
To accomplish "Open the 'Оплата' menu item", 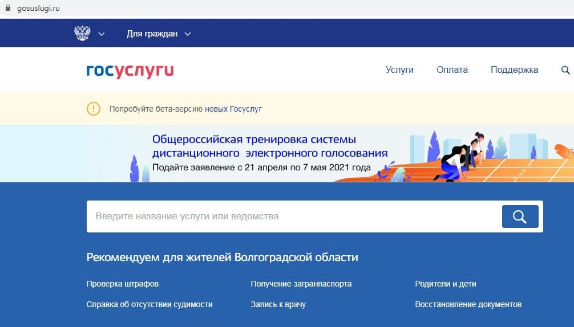I will (452, 70).
